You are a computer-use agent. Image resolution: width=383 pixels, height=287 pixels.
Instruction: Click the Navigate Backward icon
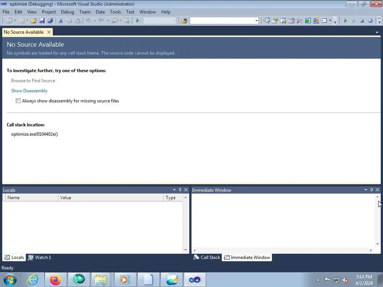114,21
